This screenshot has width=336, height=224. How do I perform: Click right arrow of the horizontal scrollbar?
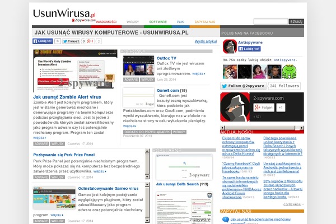click(x=302, y=128)
